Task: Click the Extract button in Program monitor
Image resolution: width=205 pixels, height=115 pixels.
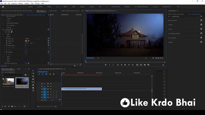Action: pos(141,65)
